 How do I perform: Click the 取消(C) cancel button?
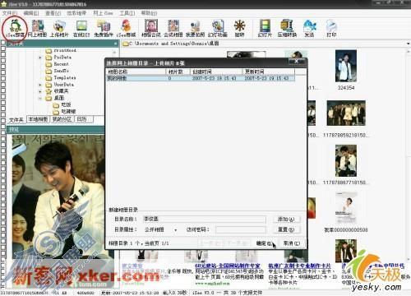click(292, 243)
